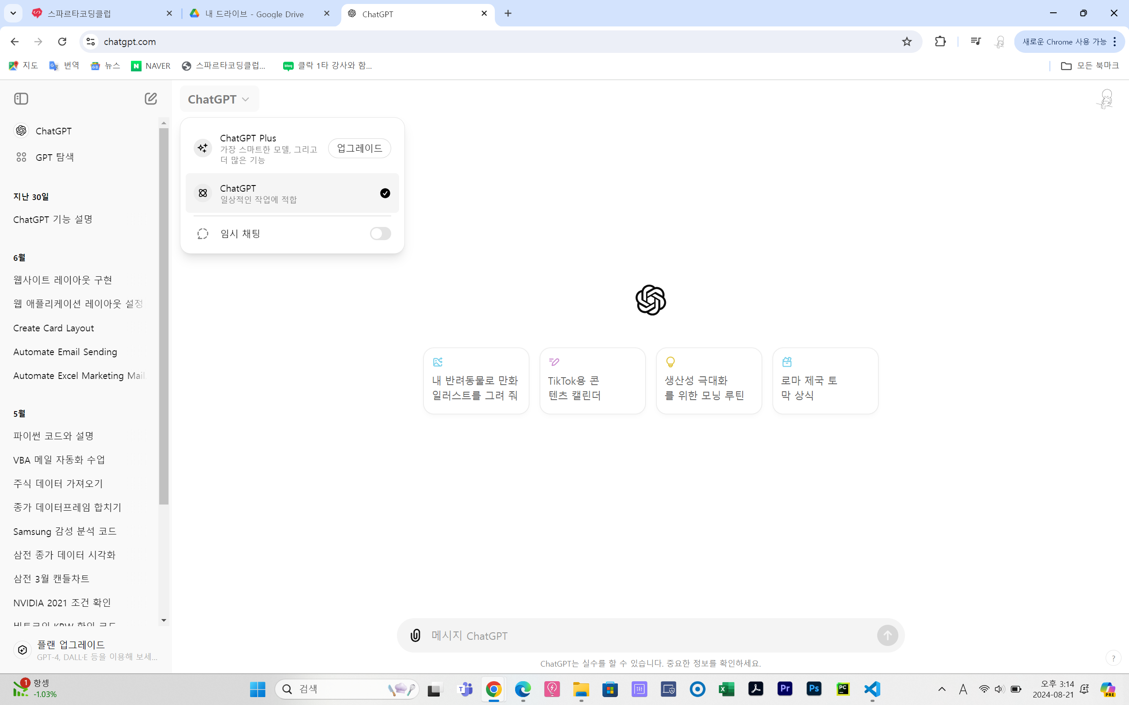Open the user profile avatar menu
This screenshot has height=705, width=1129.
(1106, 99)
